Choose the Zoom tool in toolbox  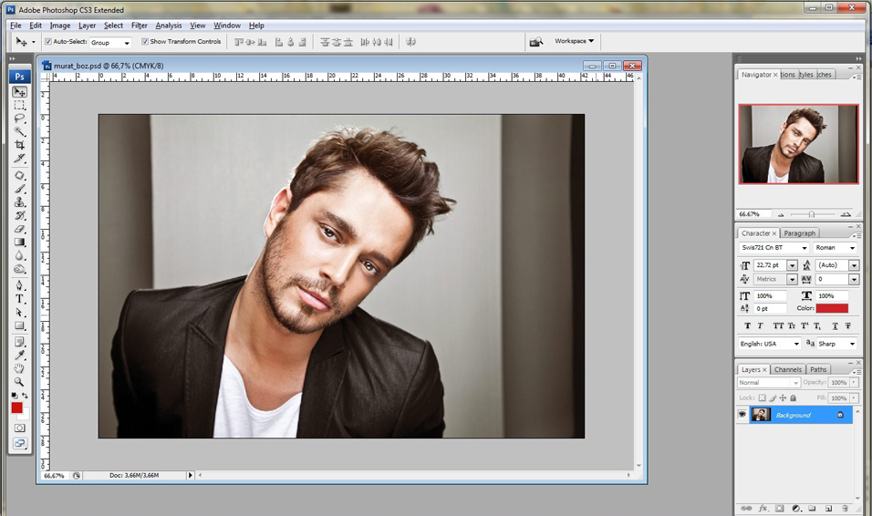[19, 381]
